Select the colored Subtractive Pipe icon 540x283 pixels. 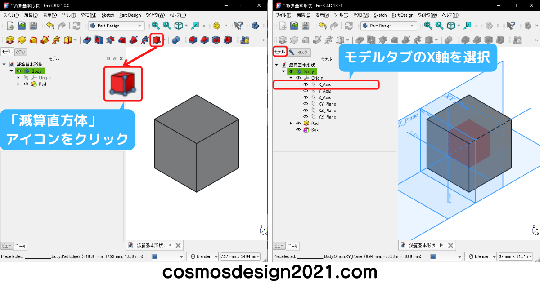point(134,40)
